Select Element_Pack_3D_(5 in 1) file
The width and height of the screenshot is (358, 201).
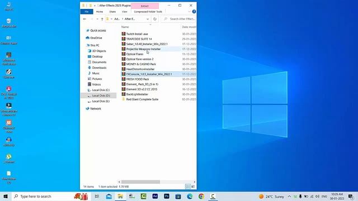point(142,84)
